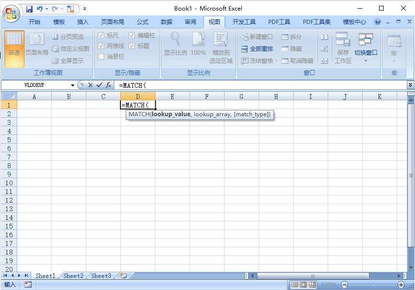Open Page Break Preview (分页预览)
415x290 pixels.
68,36
